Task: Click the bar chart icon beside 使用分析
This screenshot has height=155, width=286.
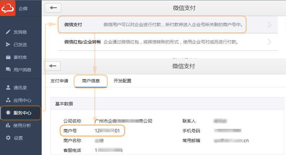Action: [x=8, y=125]
